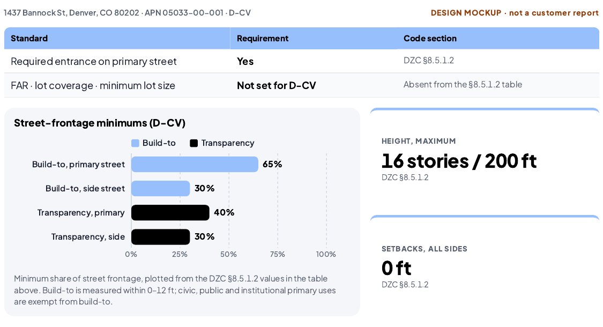Select the Build-to, primary street 65% bar

point(195,164)
